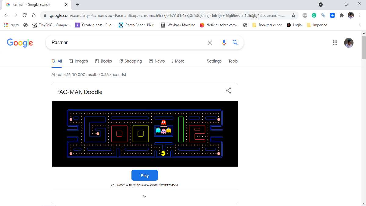The width and height of the screenshot is (366, 206).
Task: Bookmark this page with star icon
Action: [293, 15]
